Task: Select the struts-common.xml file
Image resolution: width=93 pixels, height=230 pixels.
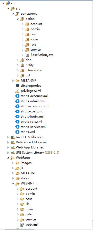Action: click(35, 106)
